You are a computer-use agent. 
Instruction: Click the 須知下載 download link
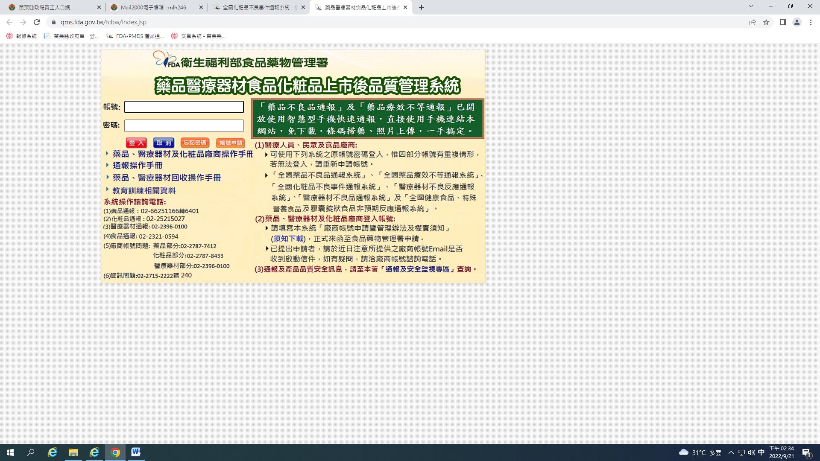(x=288, y=239)
